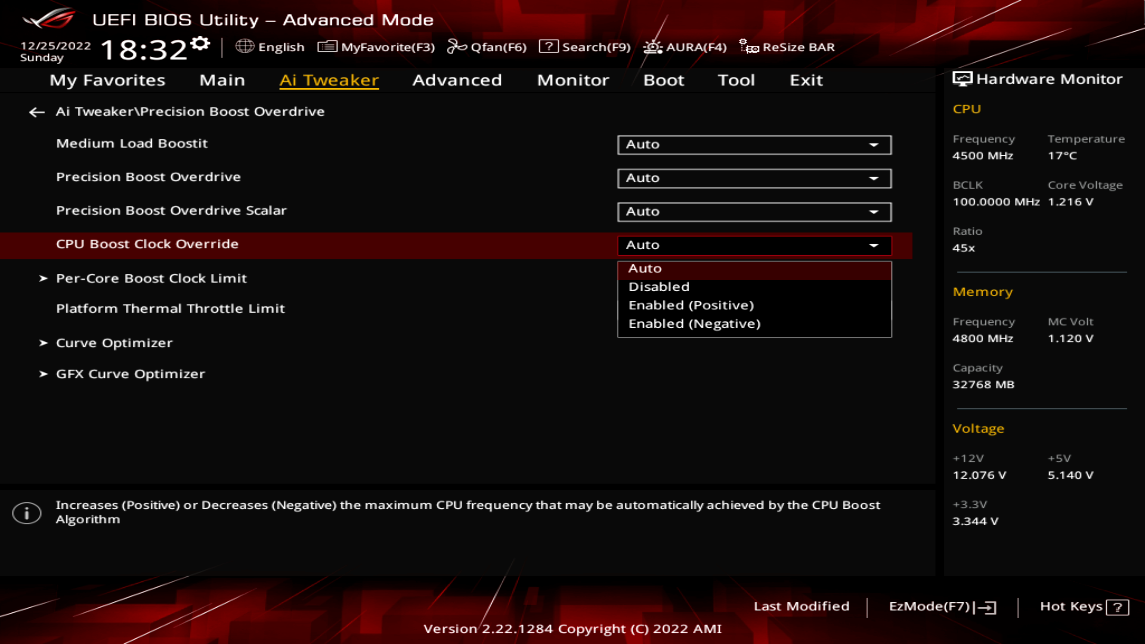Click MC Volt value 1.120 V
The image size is (1145, 644).
click(x=1070, y=339)
